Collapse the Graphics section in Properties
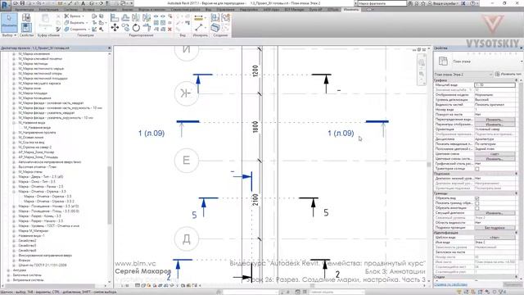This screenshot has width=524, height=295. 517,80
